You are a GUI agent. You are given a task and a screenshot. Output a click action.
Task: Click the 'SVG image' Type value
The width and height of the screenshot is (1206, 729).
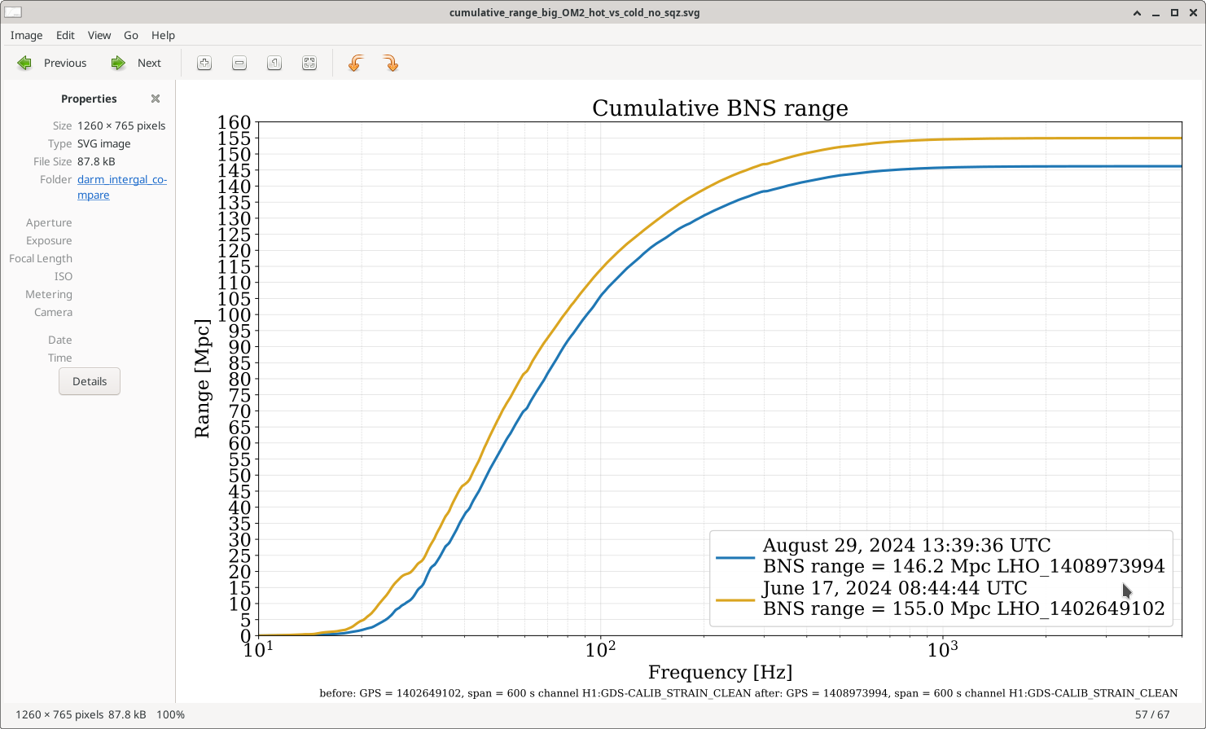tap(103, 143)
